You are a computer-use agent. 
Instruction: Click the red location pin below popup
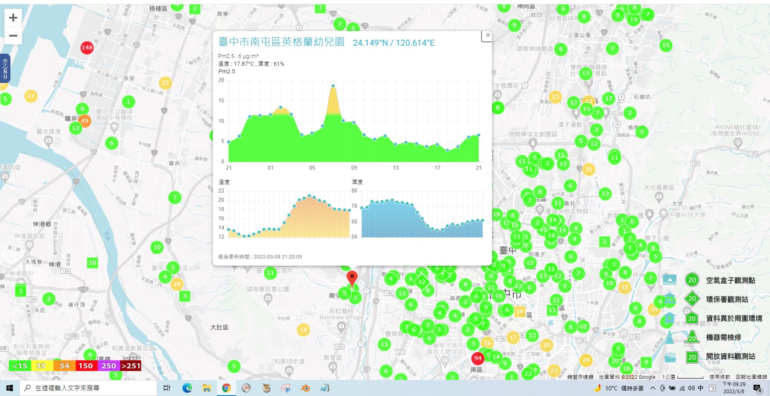pyautogui.click(x=352, y=279)
